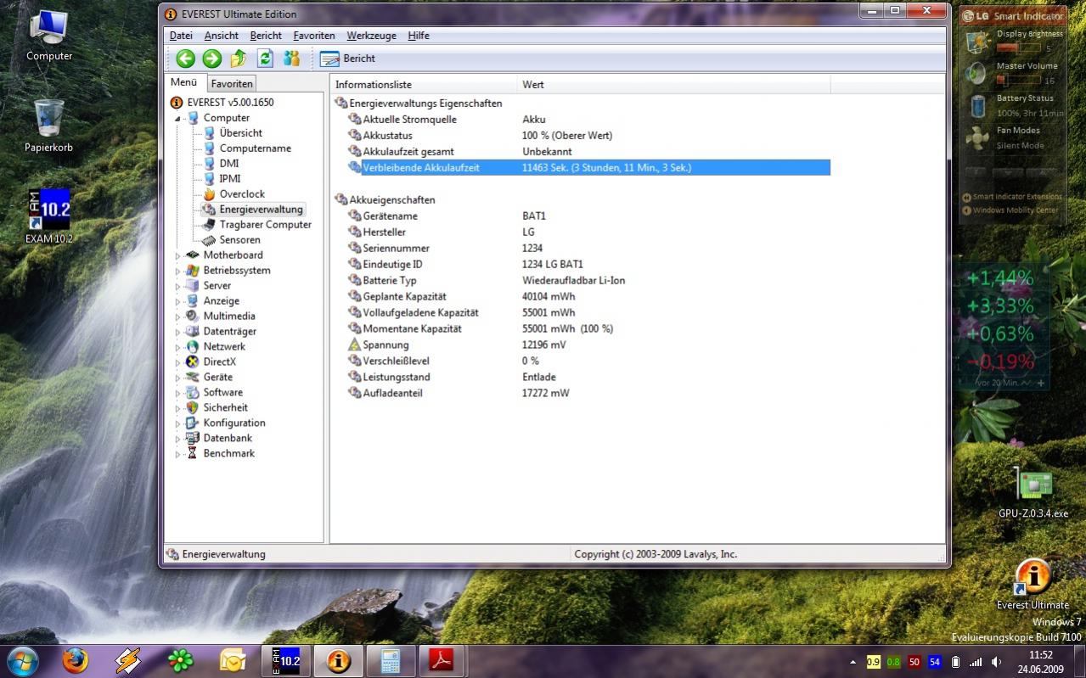Click the calculator taskbar icon

click(x=390, y=659)
